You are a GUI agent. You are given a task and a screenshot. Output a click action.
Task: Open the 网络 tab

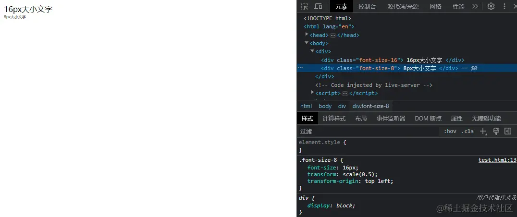[x=435, y=7]
